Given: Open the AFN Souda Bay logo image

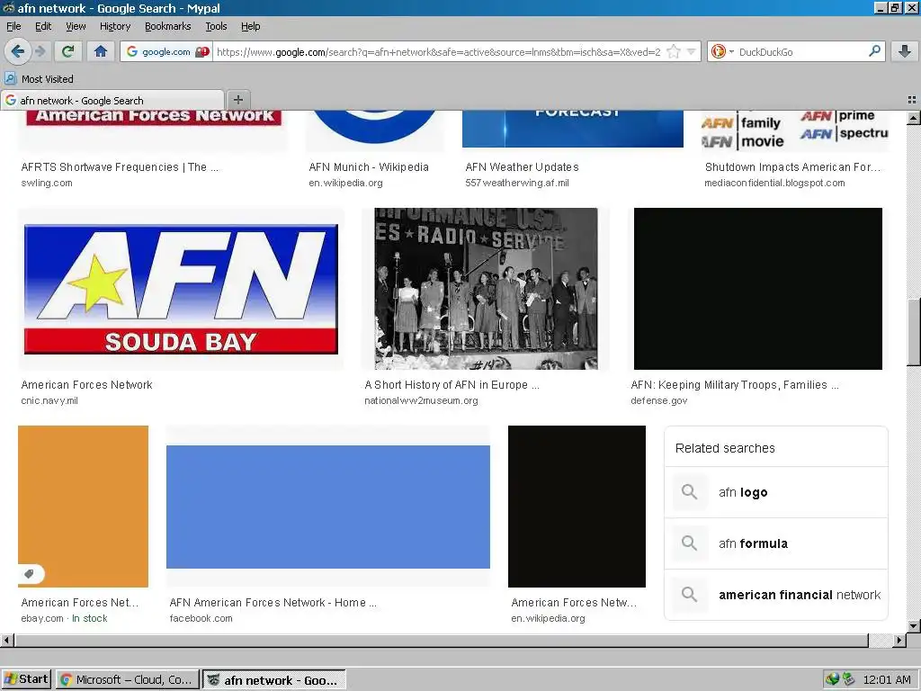Looking at the screenshot, I should point(181,289).
